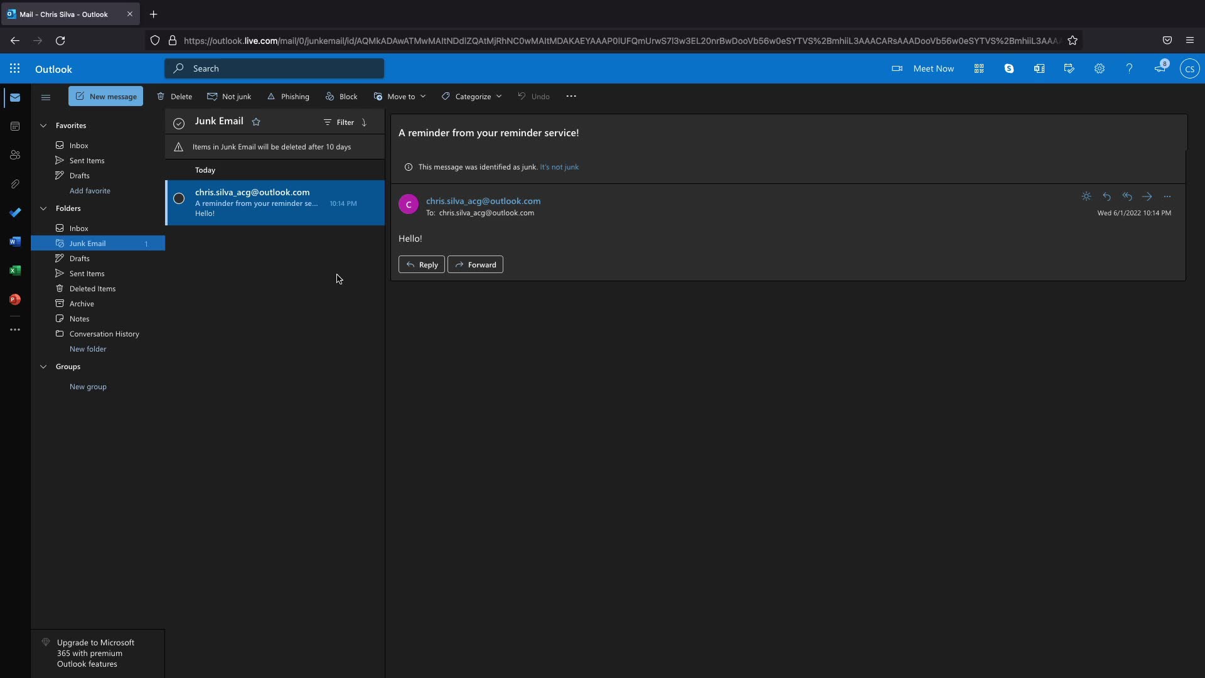Open the app launcher waffle icon
1205x678 pixels.
[x=15, y=69]
